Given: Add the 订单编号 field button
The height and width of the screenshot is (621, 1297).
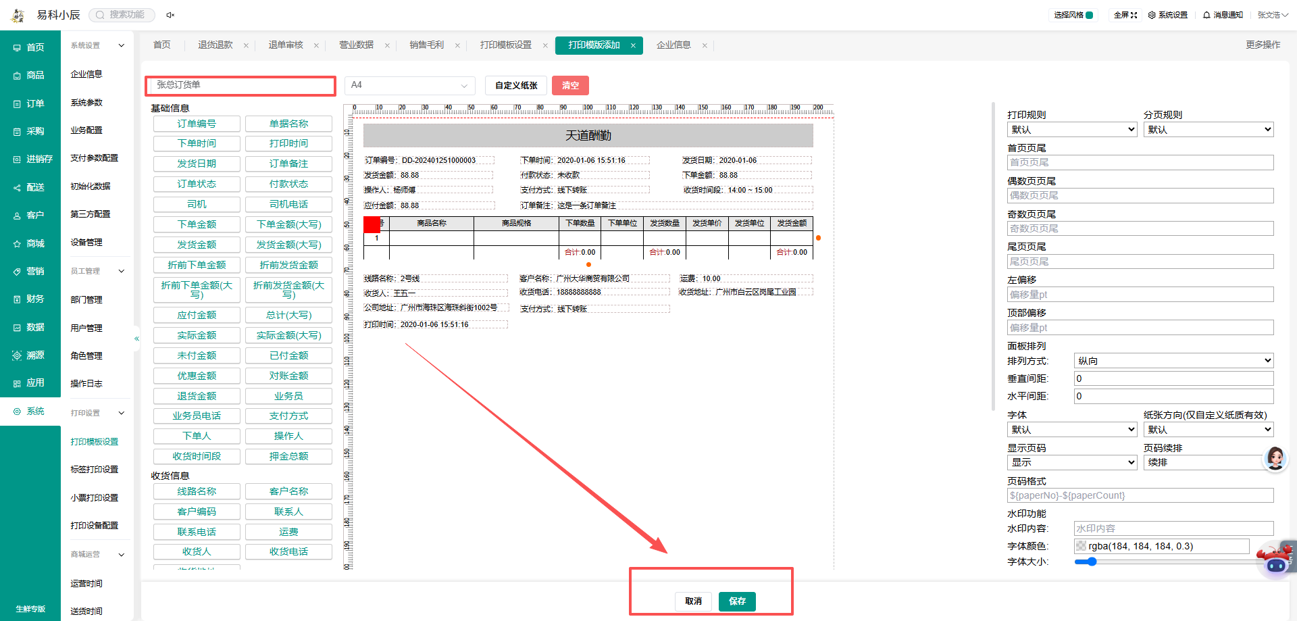Looking at the screenshot, I should [x=197, y=124].
